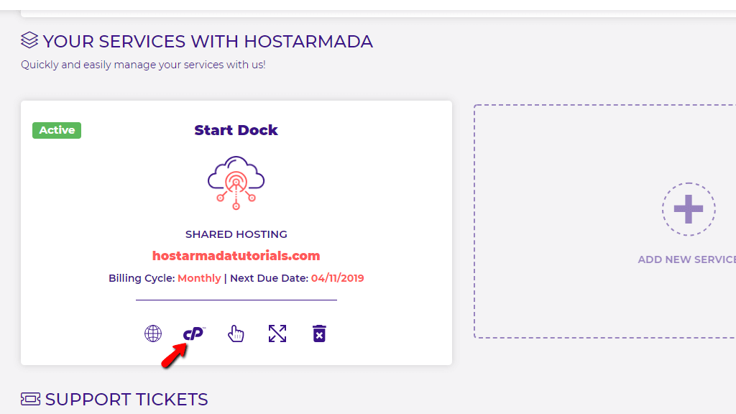
Task: Click the SUPPORT TICKETS heading
Action: (126, 400)
